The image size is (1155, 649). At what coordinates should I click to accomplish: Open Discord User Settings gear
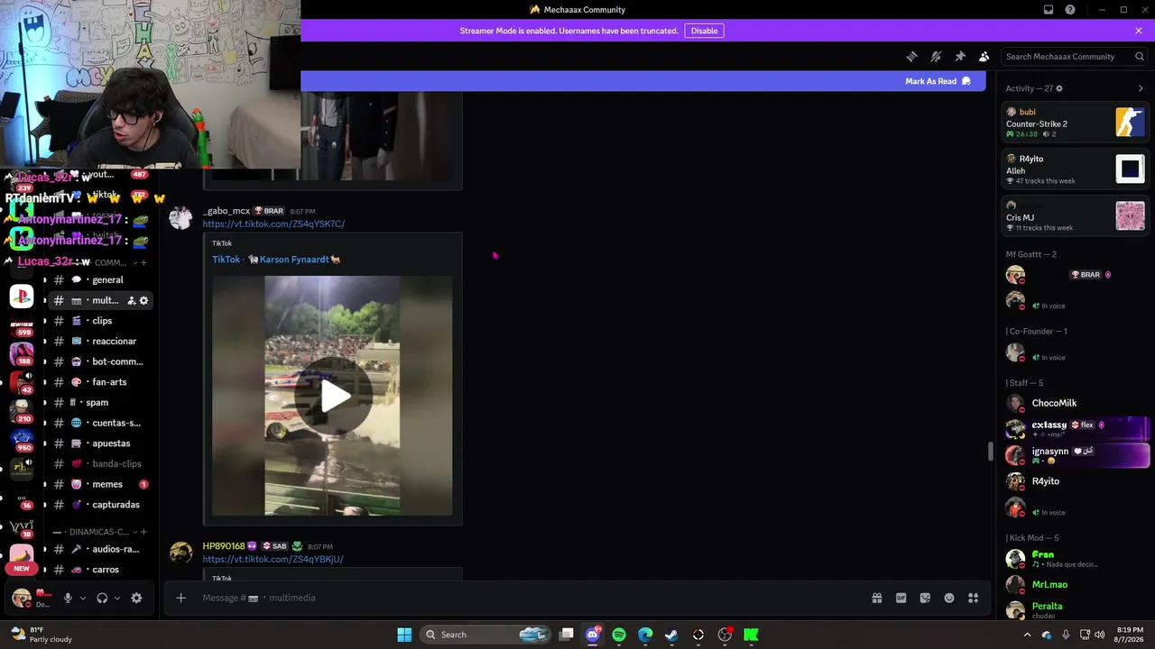(136, 598)
